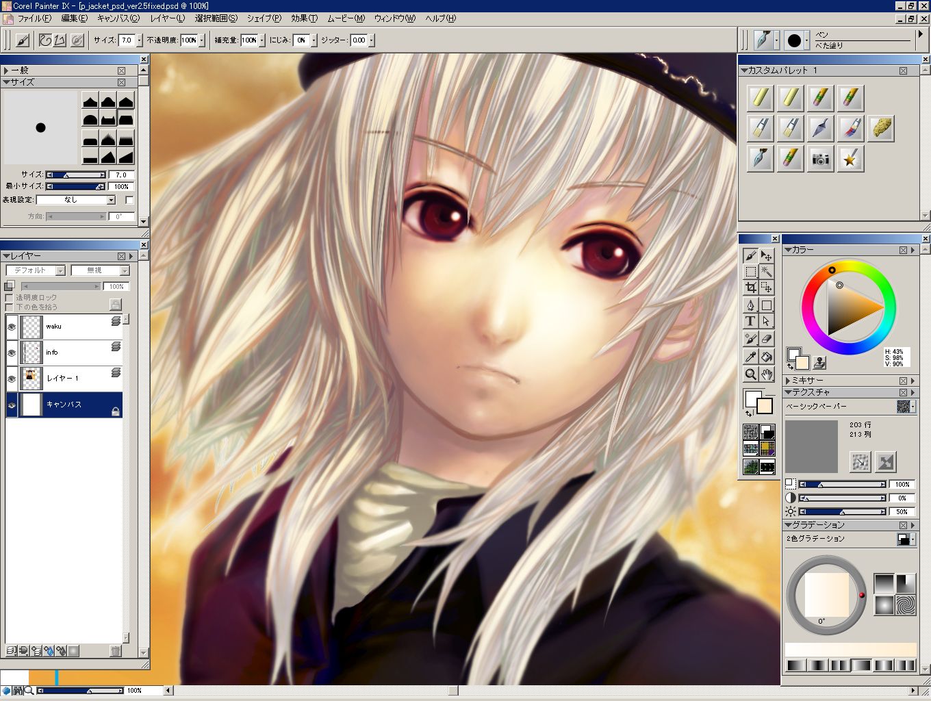The image size is (931, 701).
Task: Hide the レイヤー 1 layer
Action: (12, 379)
